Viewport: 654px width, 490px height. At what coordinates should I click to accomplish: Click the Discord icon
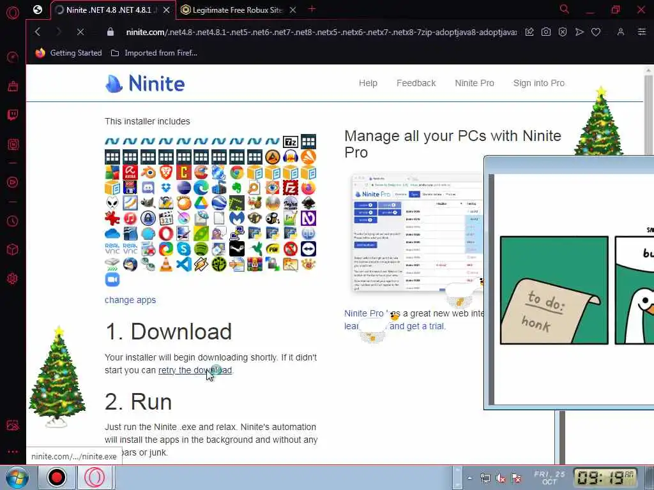click(148, 188)
